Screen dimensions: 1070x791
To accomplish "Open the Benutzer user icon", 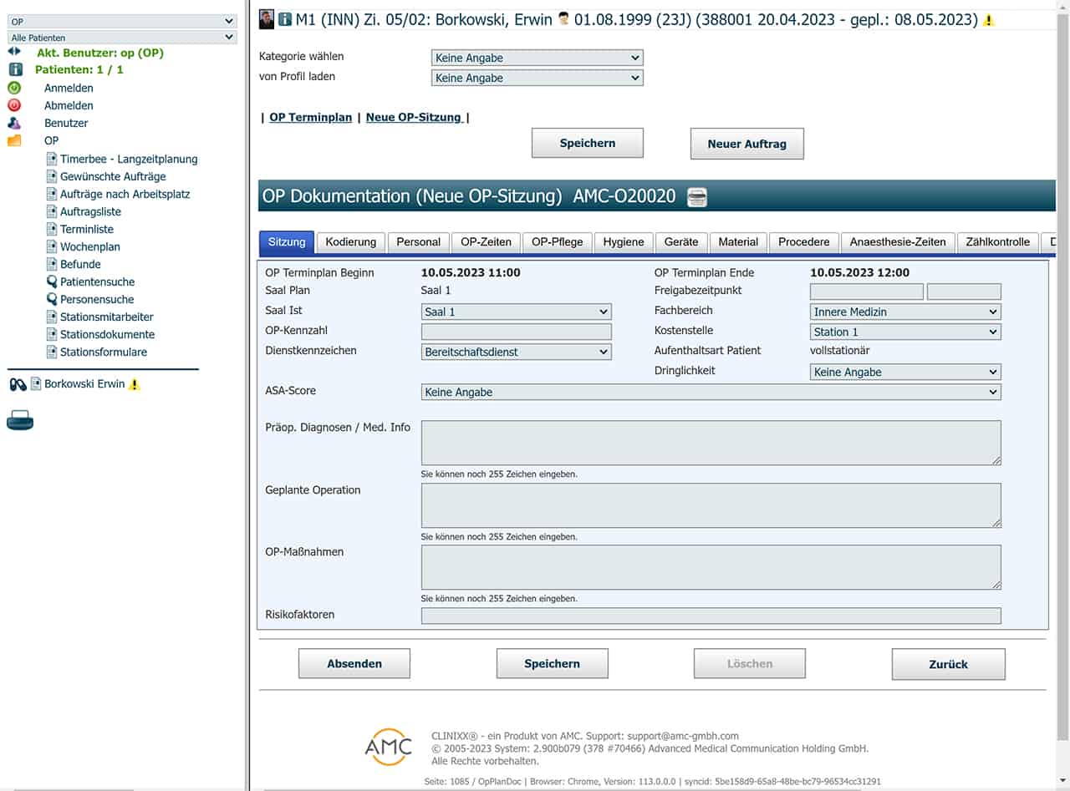I will tap(14, 123).
